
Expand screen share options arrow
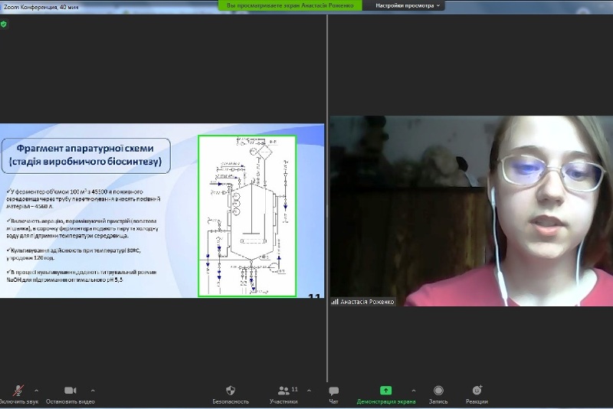414,390
